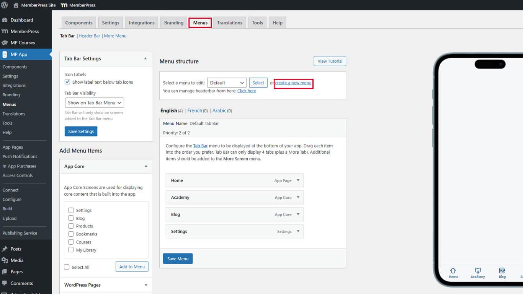Expand the Academy menu item arrow
Viewport: 523px width, 294px height.
(298, 197)
